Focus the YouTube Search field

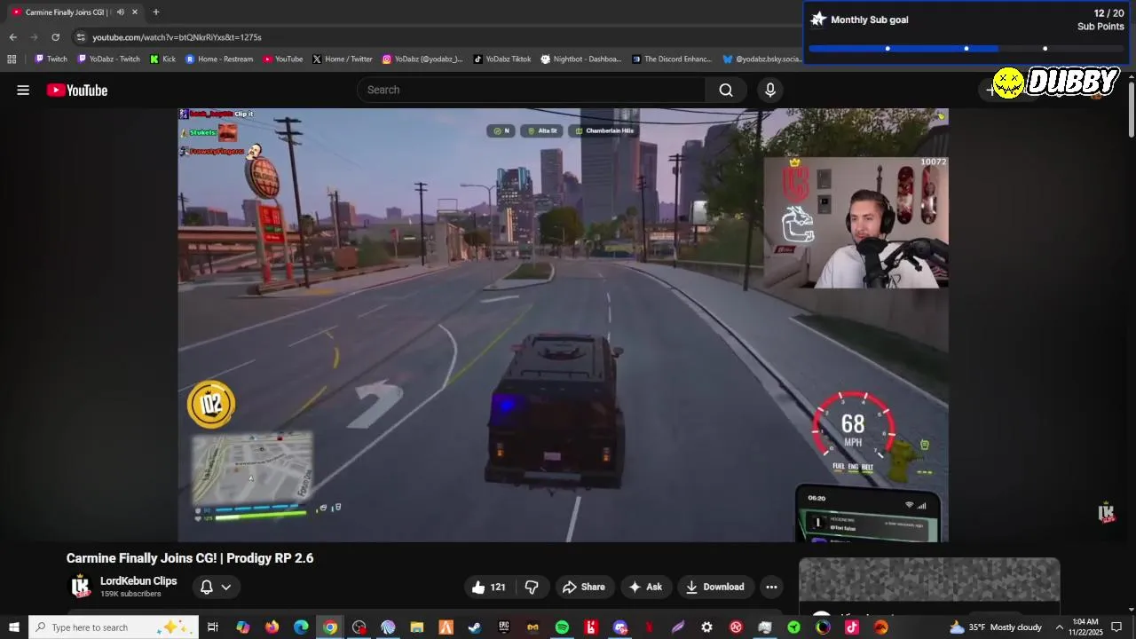click(x=532, y=90)
